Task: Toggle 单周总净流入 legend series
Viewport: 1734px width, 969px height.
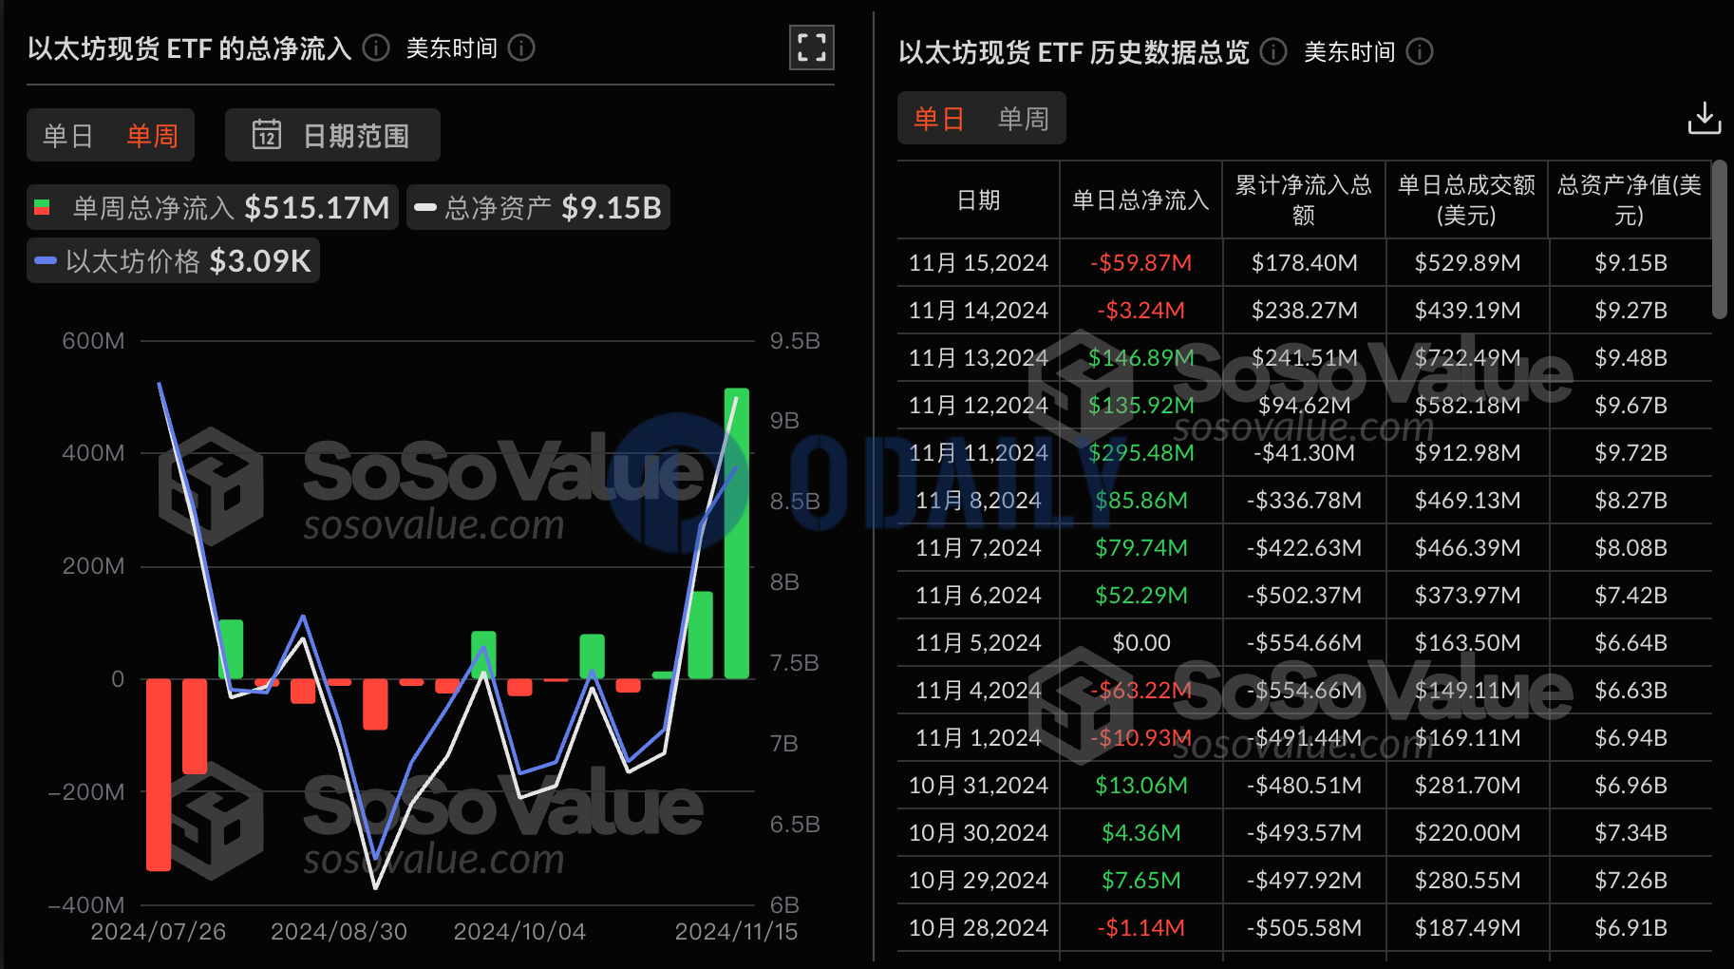Action: click(213, 207)
